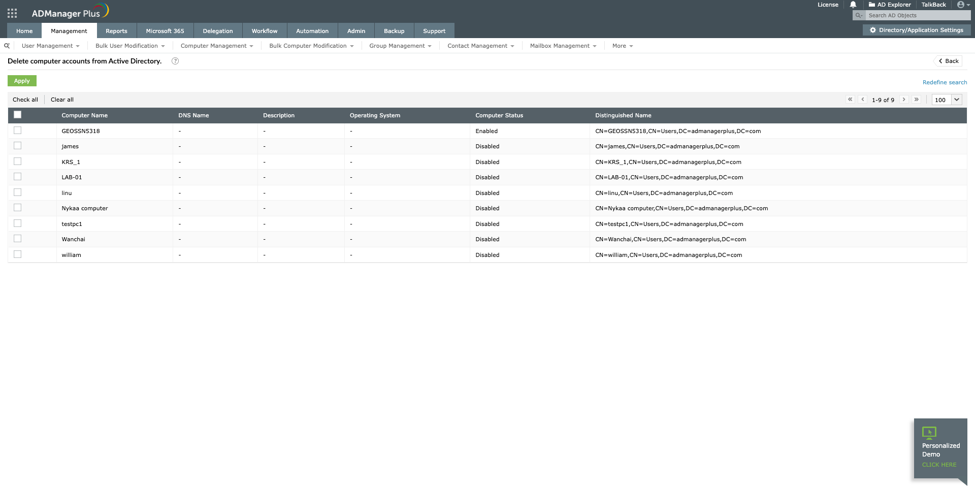
Task: Click the search magnifier in AD Objects box
Action: pos(859,15)
